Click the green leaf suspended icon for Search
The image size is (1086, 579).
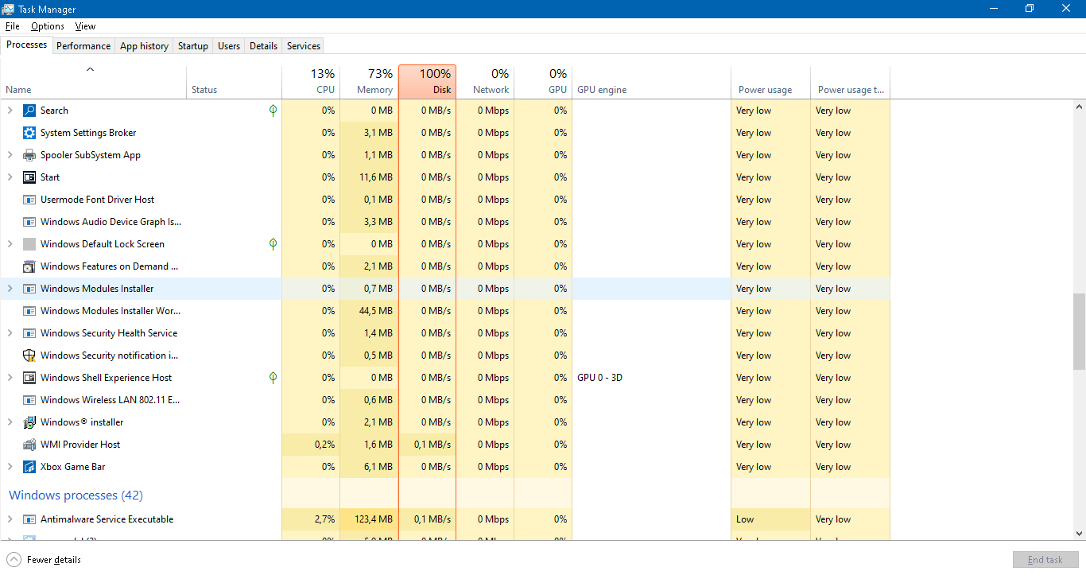point(273,111)
